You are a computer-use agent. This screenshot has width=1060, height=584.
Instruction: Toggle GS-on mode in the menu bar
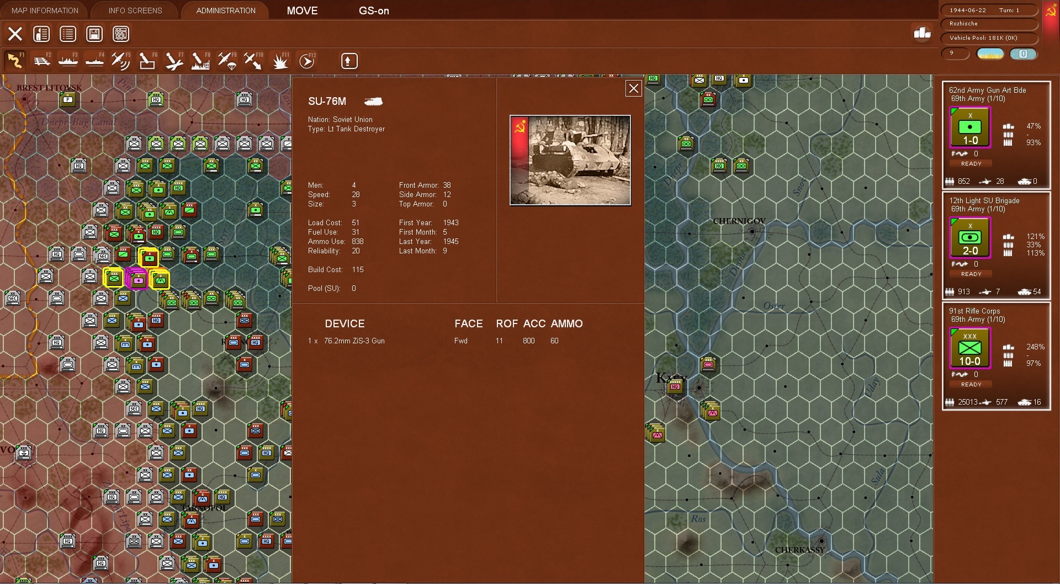[x=374, y=10]
